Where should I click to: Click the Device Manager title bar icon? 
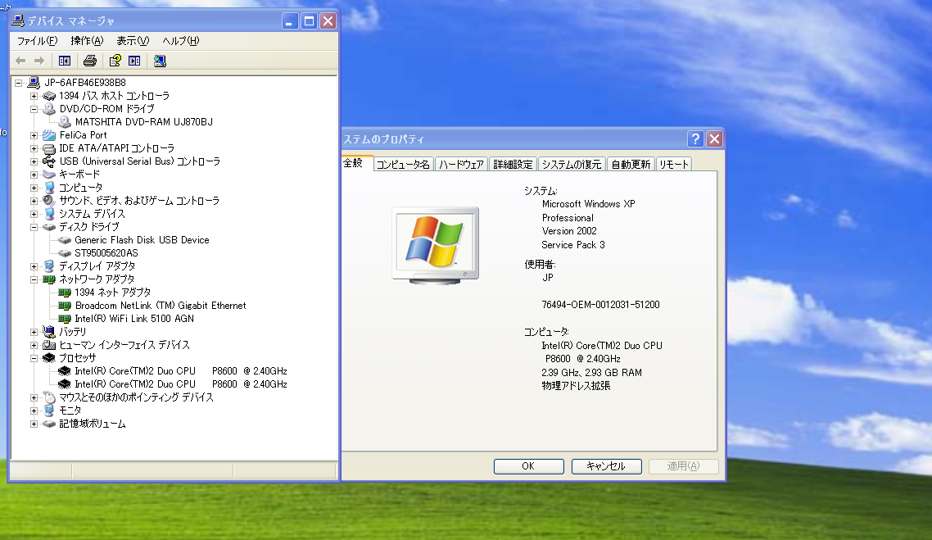click(x=18, y=20)
